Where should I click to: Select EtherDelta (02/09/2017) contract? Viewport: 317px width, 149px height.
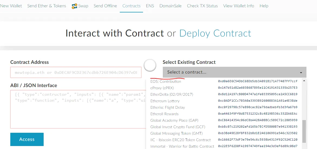pos(172,94)
